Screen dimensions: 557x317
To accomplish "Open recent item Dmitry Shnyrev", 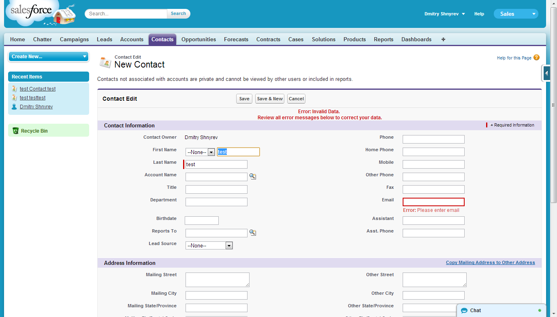I will pyautogui.click(x=36, y=107).
